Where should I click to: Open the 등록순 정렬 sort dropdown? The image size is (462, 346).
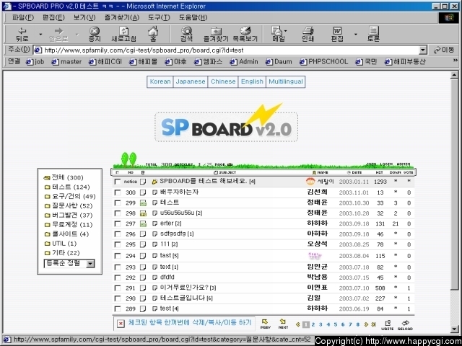point(90,263)
